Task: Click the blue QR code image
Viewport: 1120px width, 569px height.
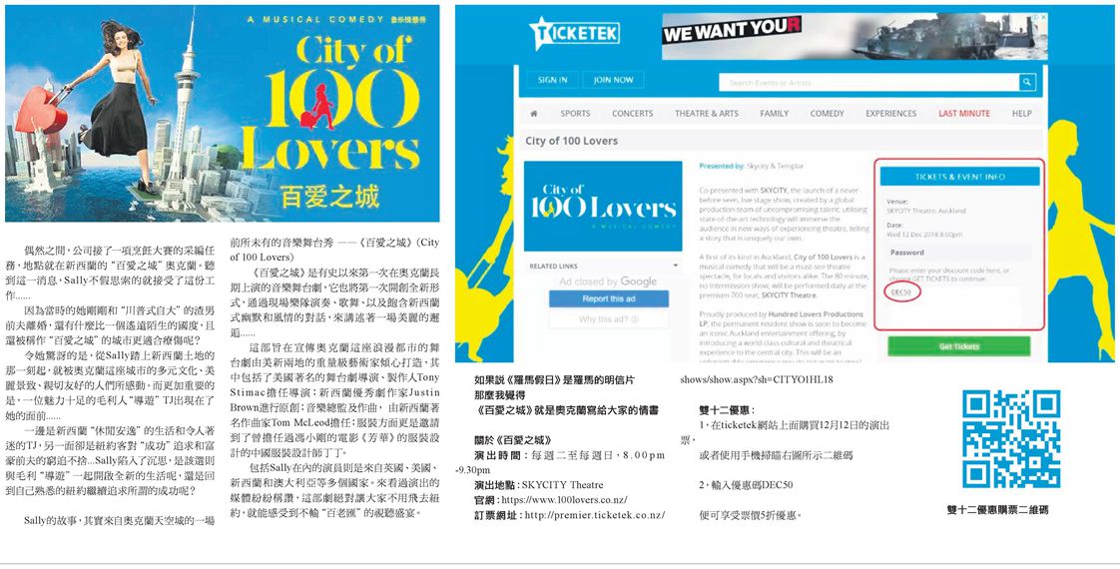Action: point(1010,438)
